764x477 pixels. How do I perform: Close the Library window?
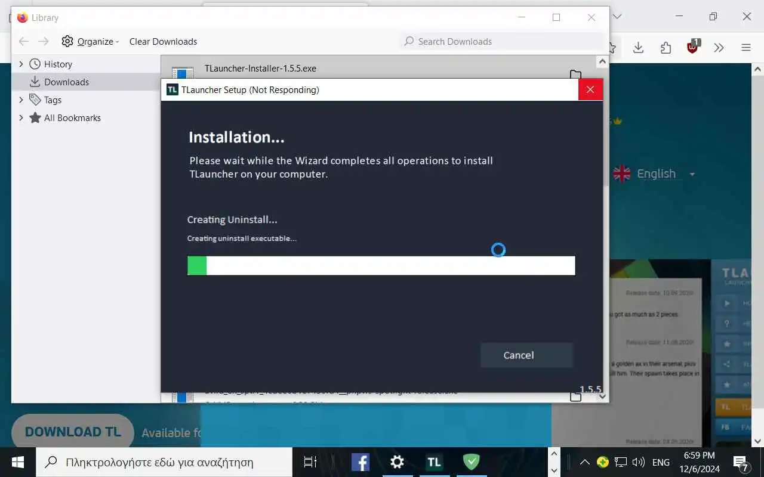[x=592, y=17]
